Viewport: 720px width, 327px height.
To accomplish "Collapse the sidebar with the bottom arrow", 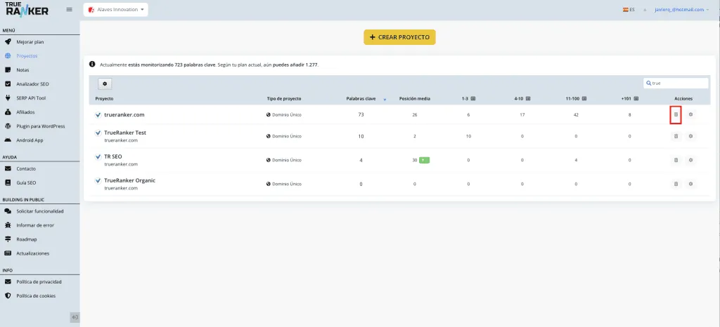I will 75,317.
